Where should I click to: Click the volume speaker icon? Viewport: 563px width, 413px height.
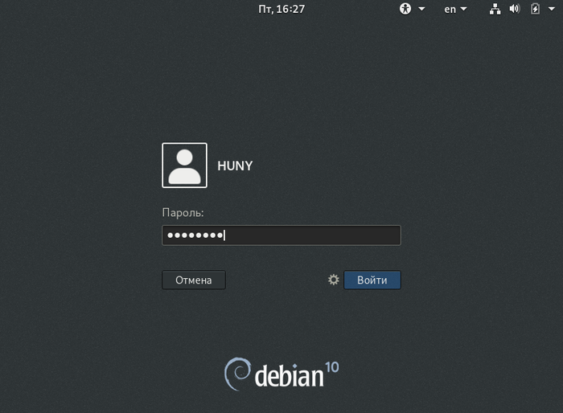tap(515, 9)
